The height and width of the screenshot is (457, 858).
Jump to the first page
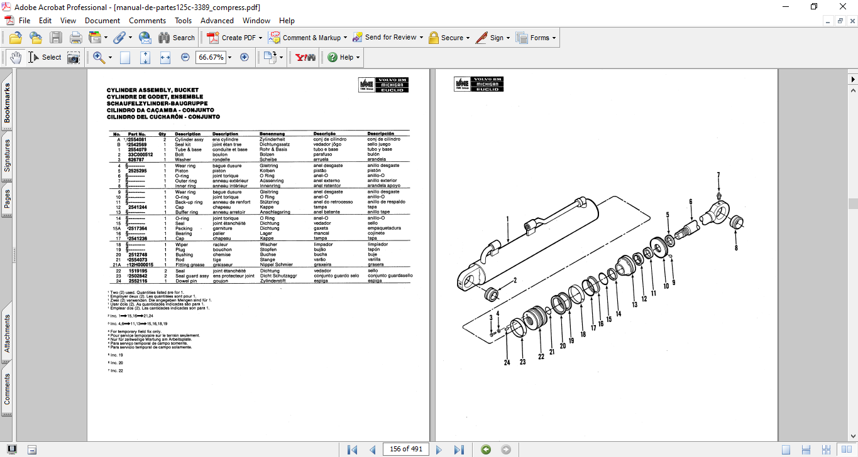[353, 449]
